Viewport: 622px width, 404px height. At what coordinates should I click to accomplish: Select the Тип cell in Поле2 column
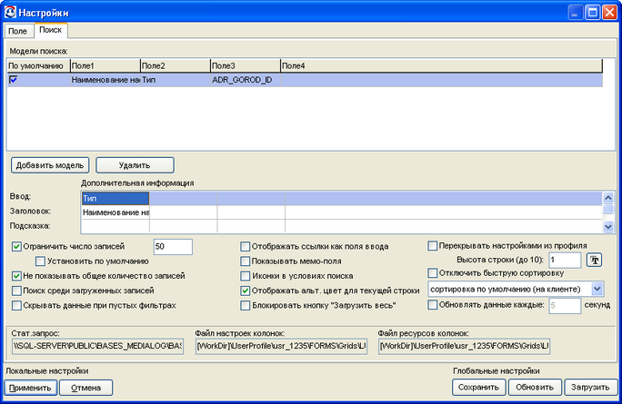pyautogui.click(x=176, y=80)
